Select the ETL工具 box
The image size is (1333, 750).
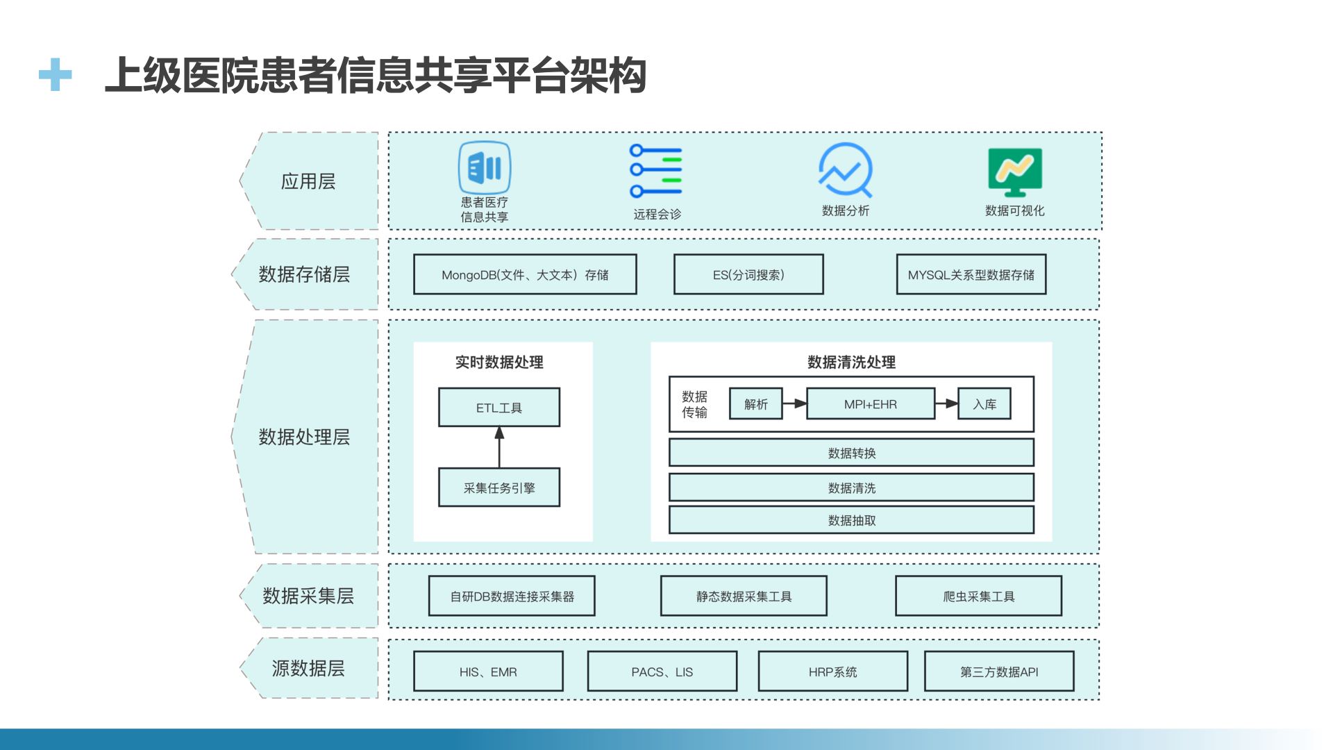coord(498,408)
